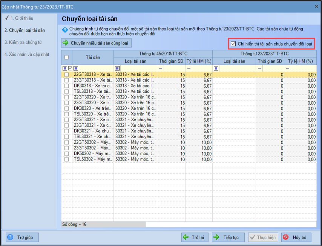Open equals operator for Thông tư 23 Thời gian SD
Screen dimensions: 322x246
point(259,68)
